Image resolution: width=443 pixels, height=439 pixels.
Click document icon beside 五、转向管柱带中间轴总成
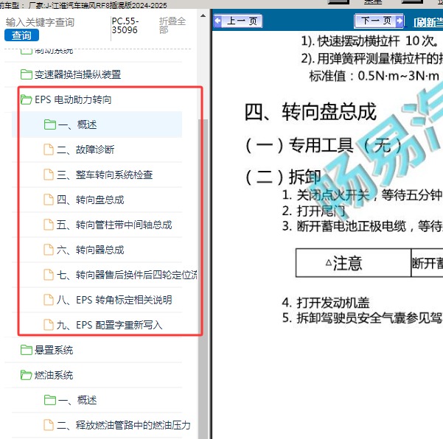coord(49,225)
